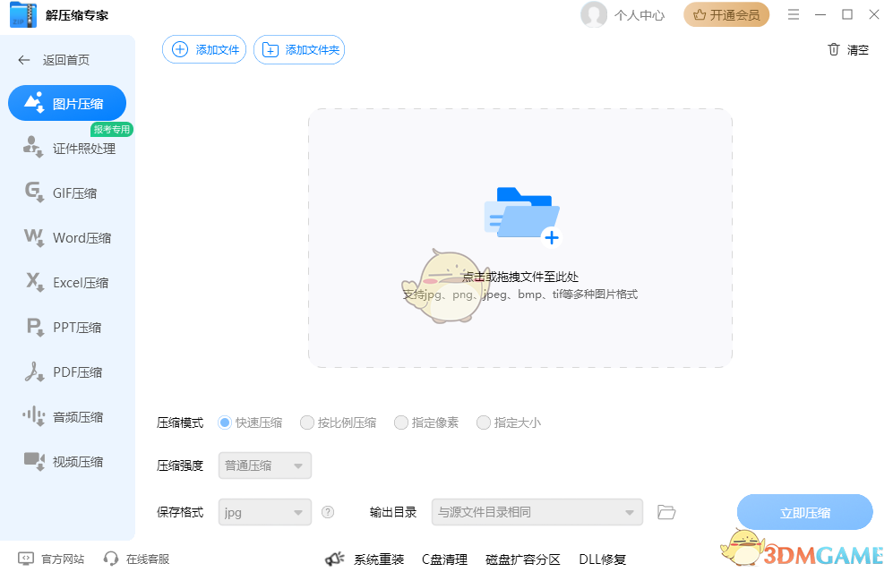The image size is (893, 572).
Task: Open the 输出目录 output directory dropdown
Action: 537,512
